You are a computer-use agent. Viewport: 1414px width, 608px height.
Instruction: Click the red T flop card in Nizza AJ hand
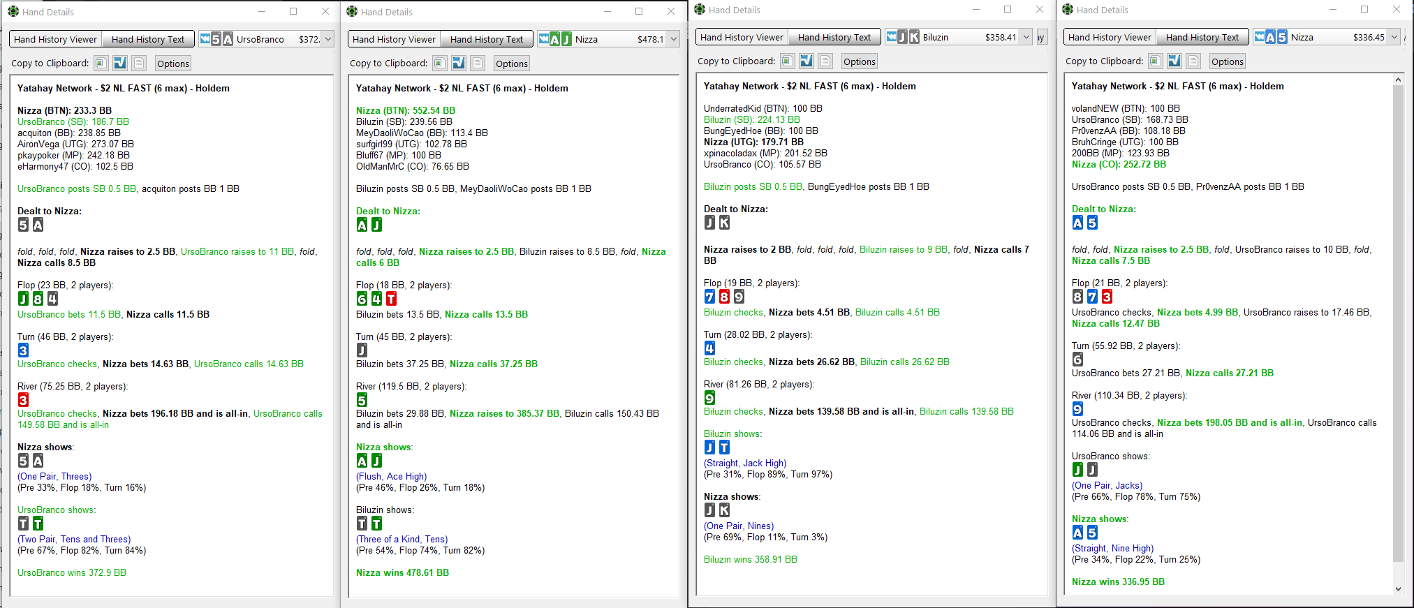pos(391,299)
